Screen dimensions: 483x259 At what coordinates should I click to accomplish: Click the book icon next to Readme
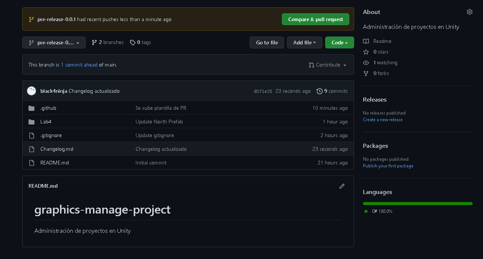coord(366,41)
